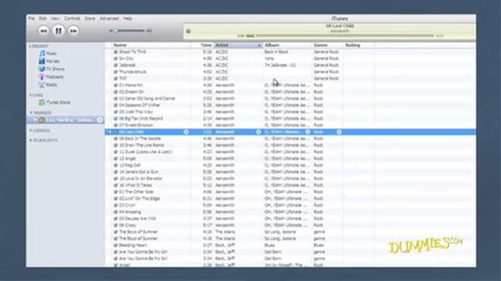This screenshot has height=281, width=501.
Task: Uncheck the 02 Dream On checkbox
Action: 116,92
